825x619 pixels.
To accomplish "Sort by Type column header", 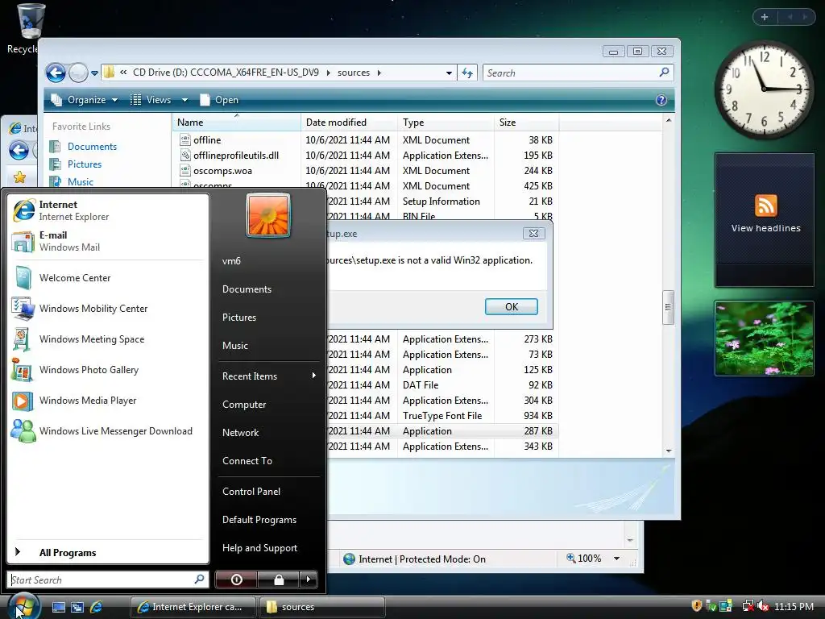I will tap(446, 123).
